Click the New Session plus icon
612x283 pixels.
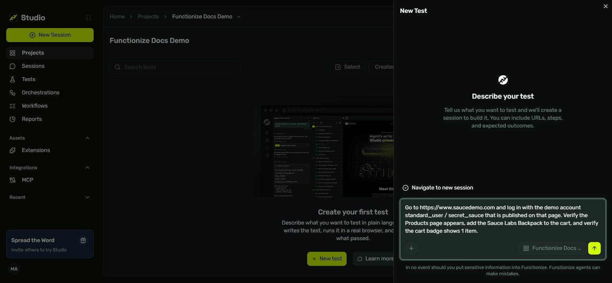pyautogui.click(x=32, y=35)
